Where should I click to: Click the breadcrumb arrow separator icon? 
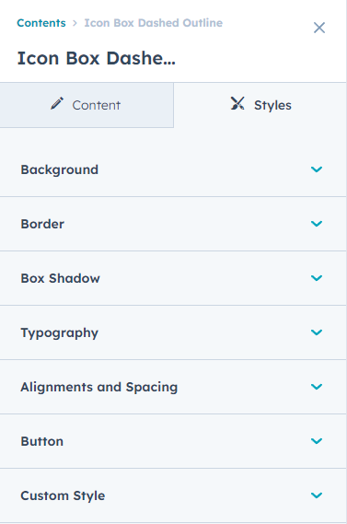click(75, 23)
